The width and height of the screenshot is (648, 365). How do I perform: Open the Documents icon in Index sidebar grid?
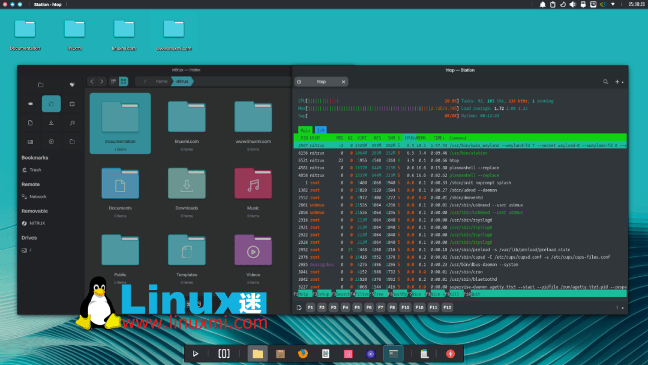(x=30, y=123)
